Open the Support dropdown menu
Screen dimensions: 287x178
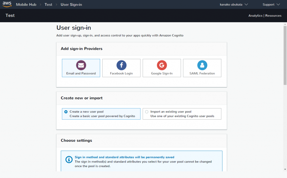[x=271, y=4]
